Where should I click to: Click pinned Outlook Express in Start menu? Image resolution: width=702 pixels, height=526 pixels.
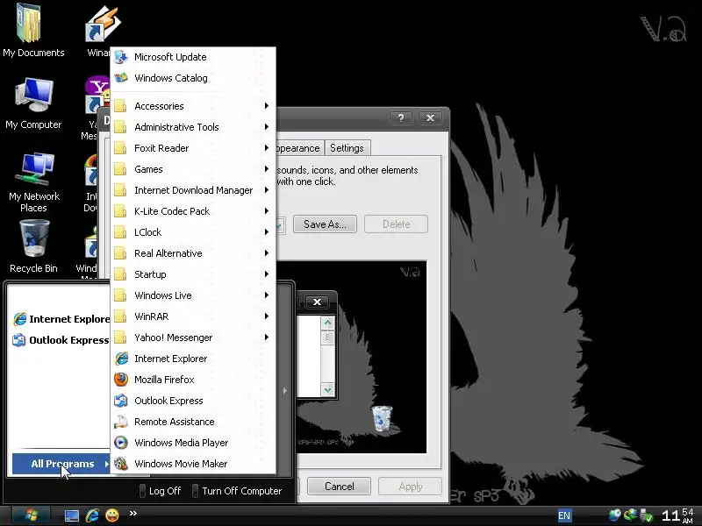pos(61,340)
